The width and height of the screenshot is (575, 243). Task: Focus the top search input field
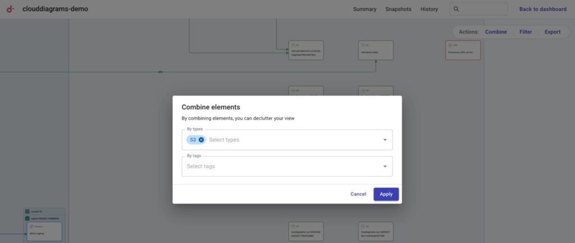click(483, 9)
